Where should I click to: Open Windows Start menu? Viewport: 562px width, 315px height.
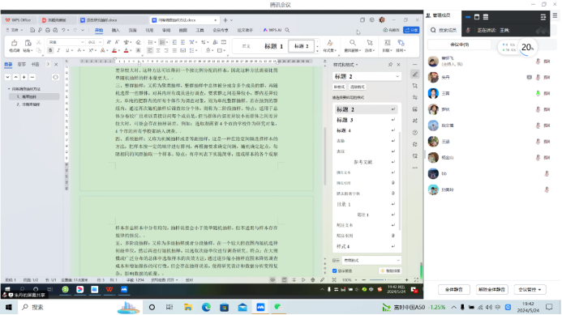click(x=9, y=307)
